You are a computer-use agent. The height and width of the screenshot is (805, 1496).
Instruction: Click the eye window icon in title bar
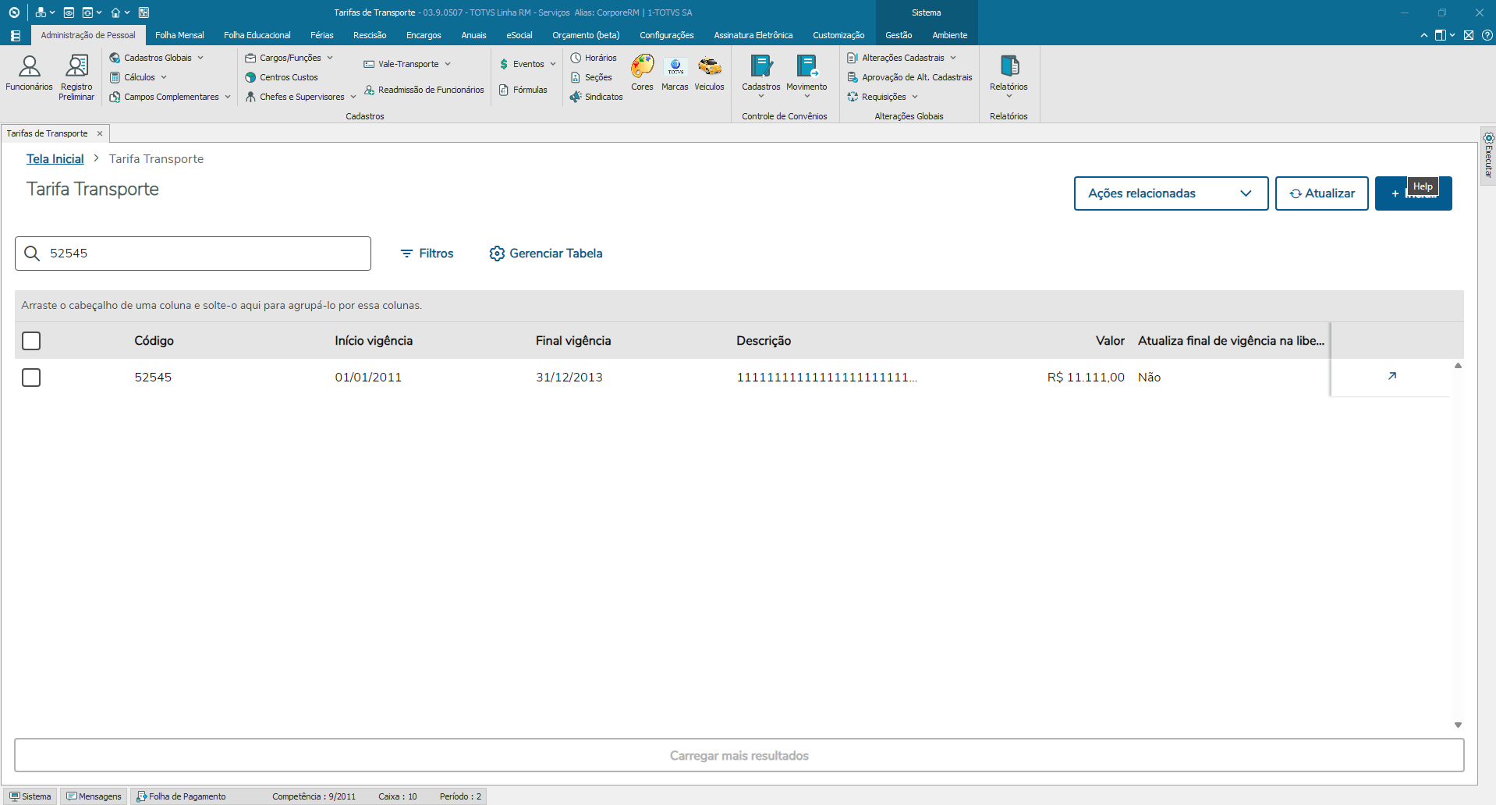pyautogui.click(x=69, y=12)
